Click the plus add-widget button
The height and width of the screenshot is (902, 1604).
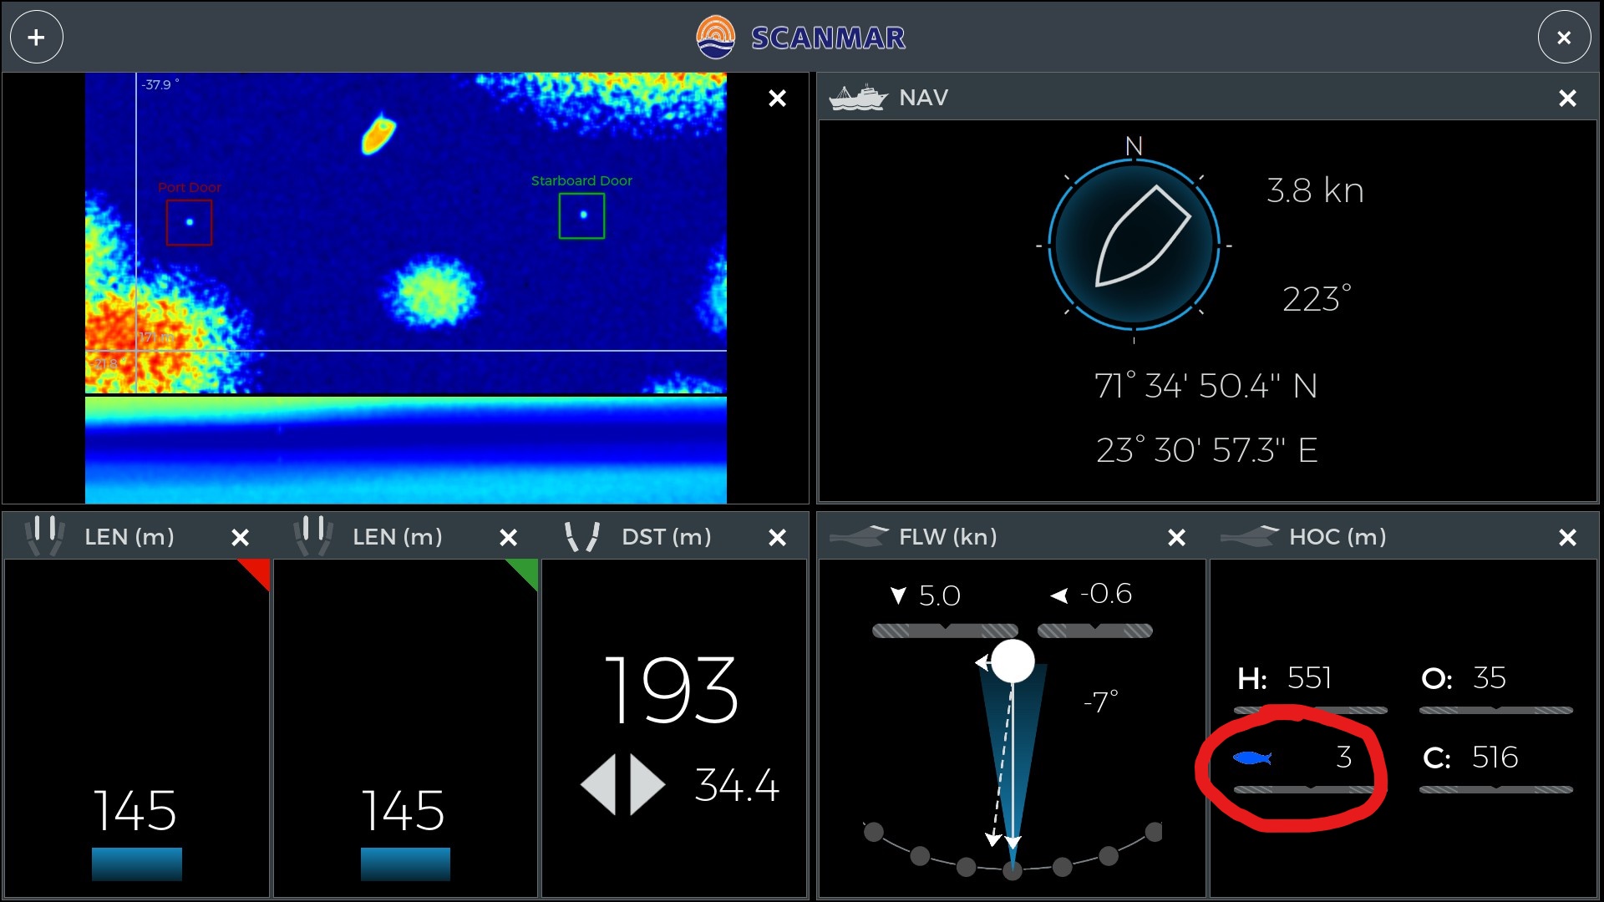tap(36, 38)
